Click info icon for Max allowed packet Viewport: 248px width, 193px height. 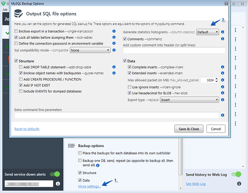pyautogui.click(x=222, y=80)
